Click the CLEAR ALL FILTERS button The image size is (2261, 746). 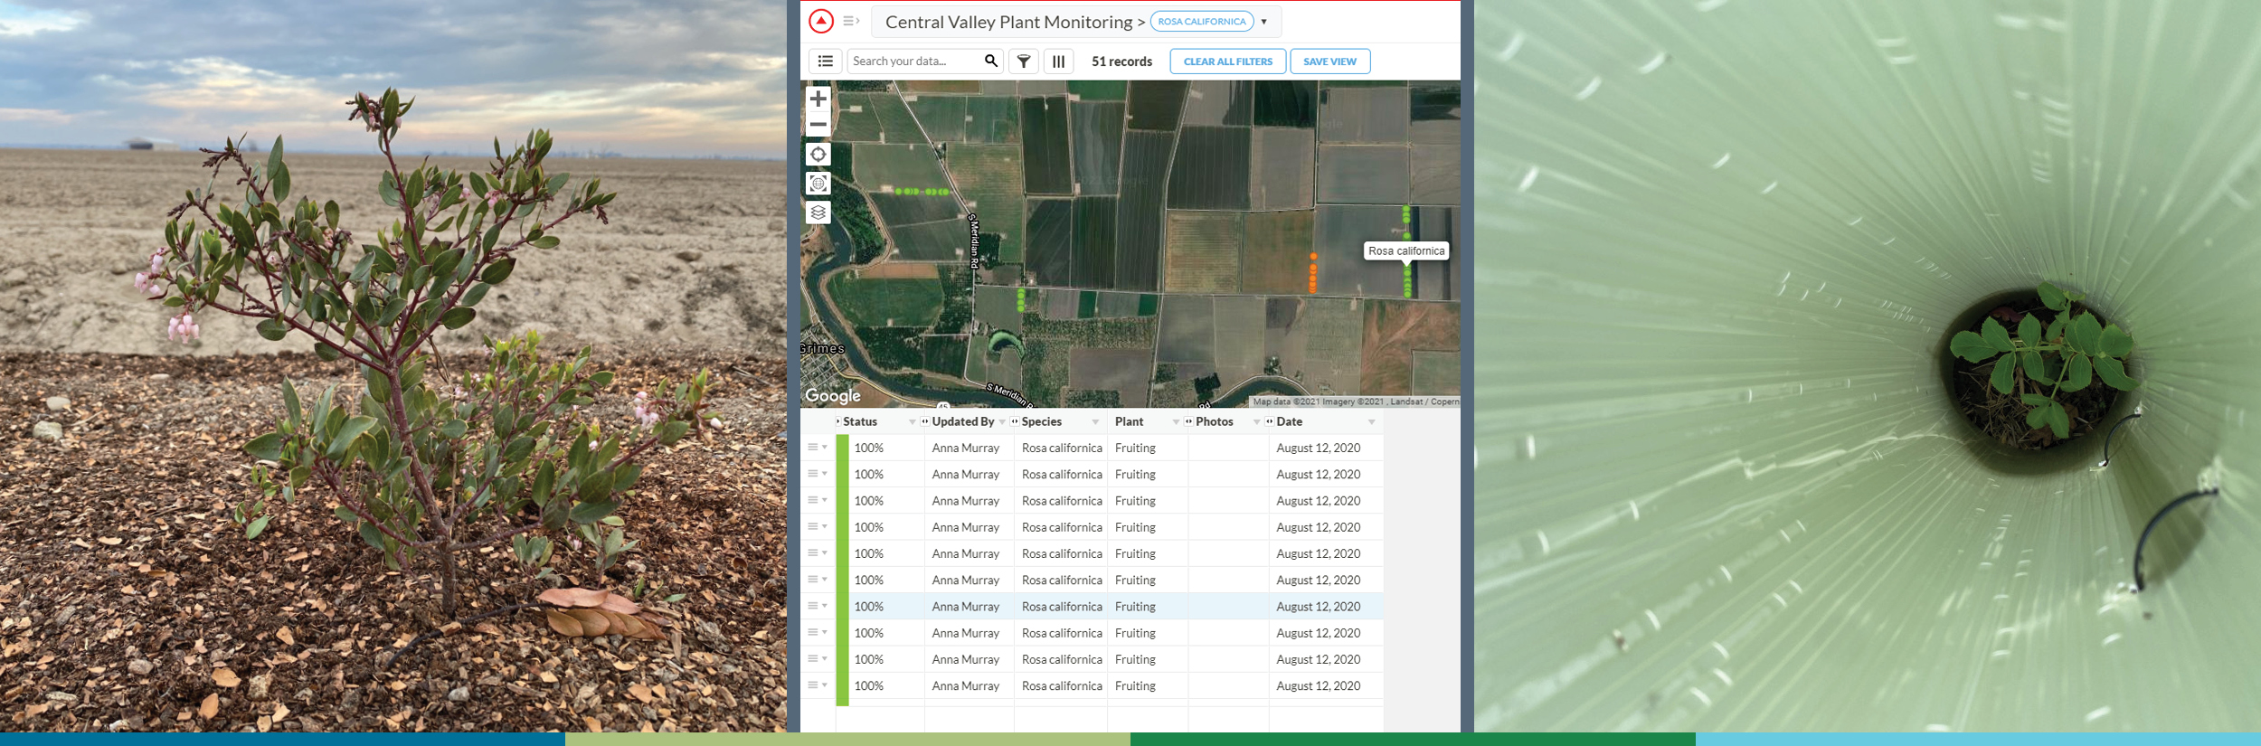click(x=1227, y=61)
